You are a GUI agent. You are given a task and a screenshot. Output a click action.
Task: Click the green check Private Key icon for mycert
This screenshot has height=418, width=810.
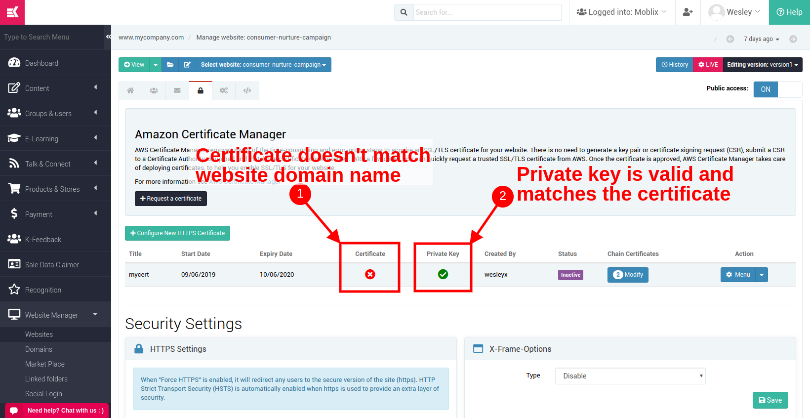pyautogui.click(x=443, y=274)
